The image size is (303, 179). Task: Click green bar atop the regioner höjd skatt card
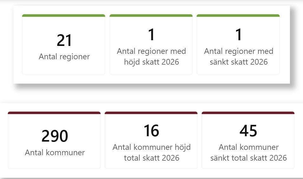[151, 16]
